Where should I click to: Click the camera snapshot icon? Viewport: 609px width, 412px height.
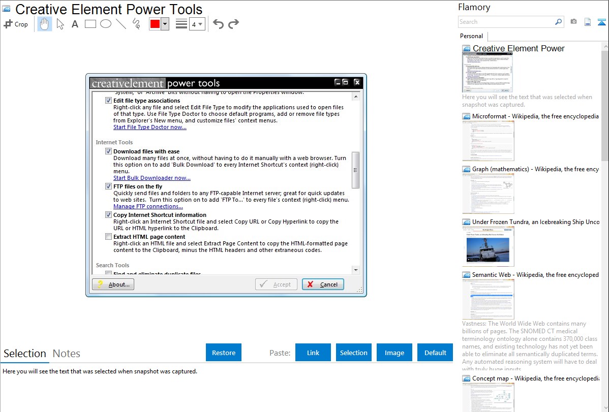(x=573, y=22)
